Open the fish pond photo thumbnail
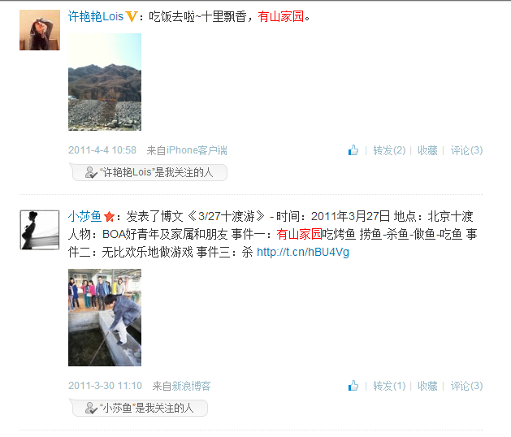This screenshot has height=437, width=511. tap(105, 318)
